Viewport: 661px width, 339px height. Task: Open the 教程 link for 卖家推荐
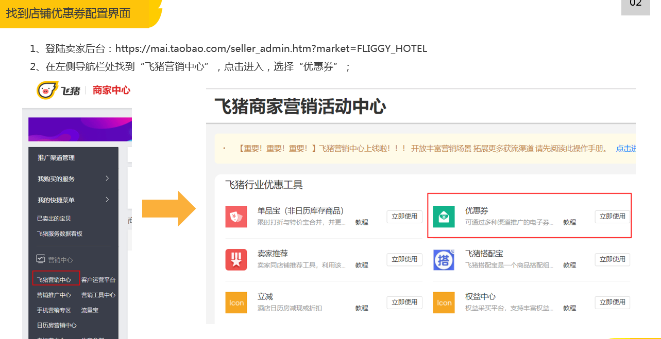click(362, 265)
